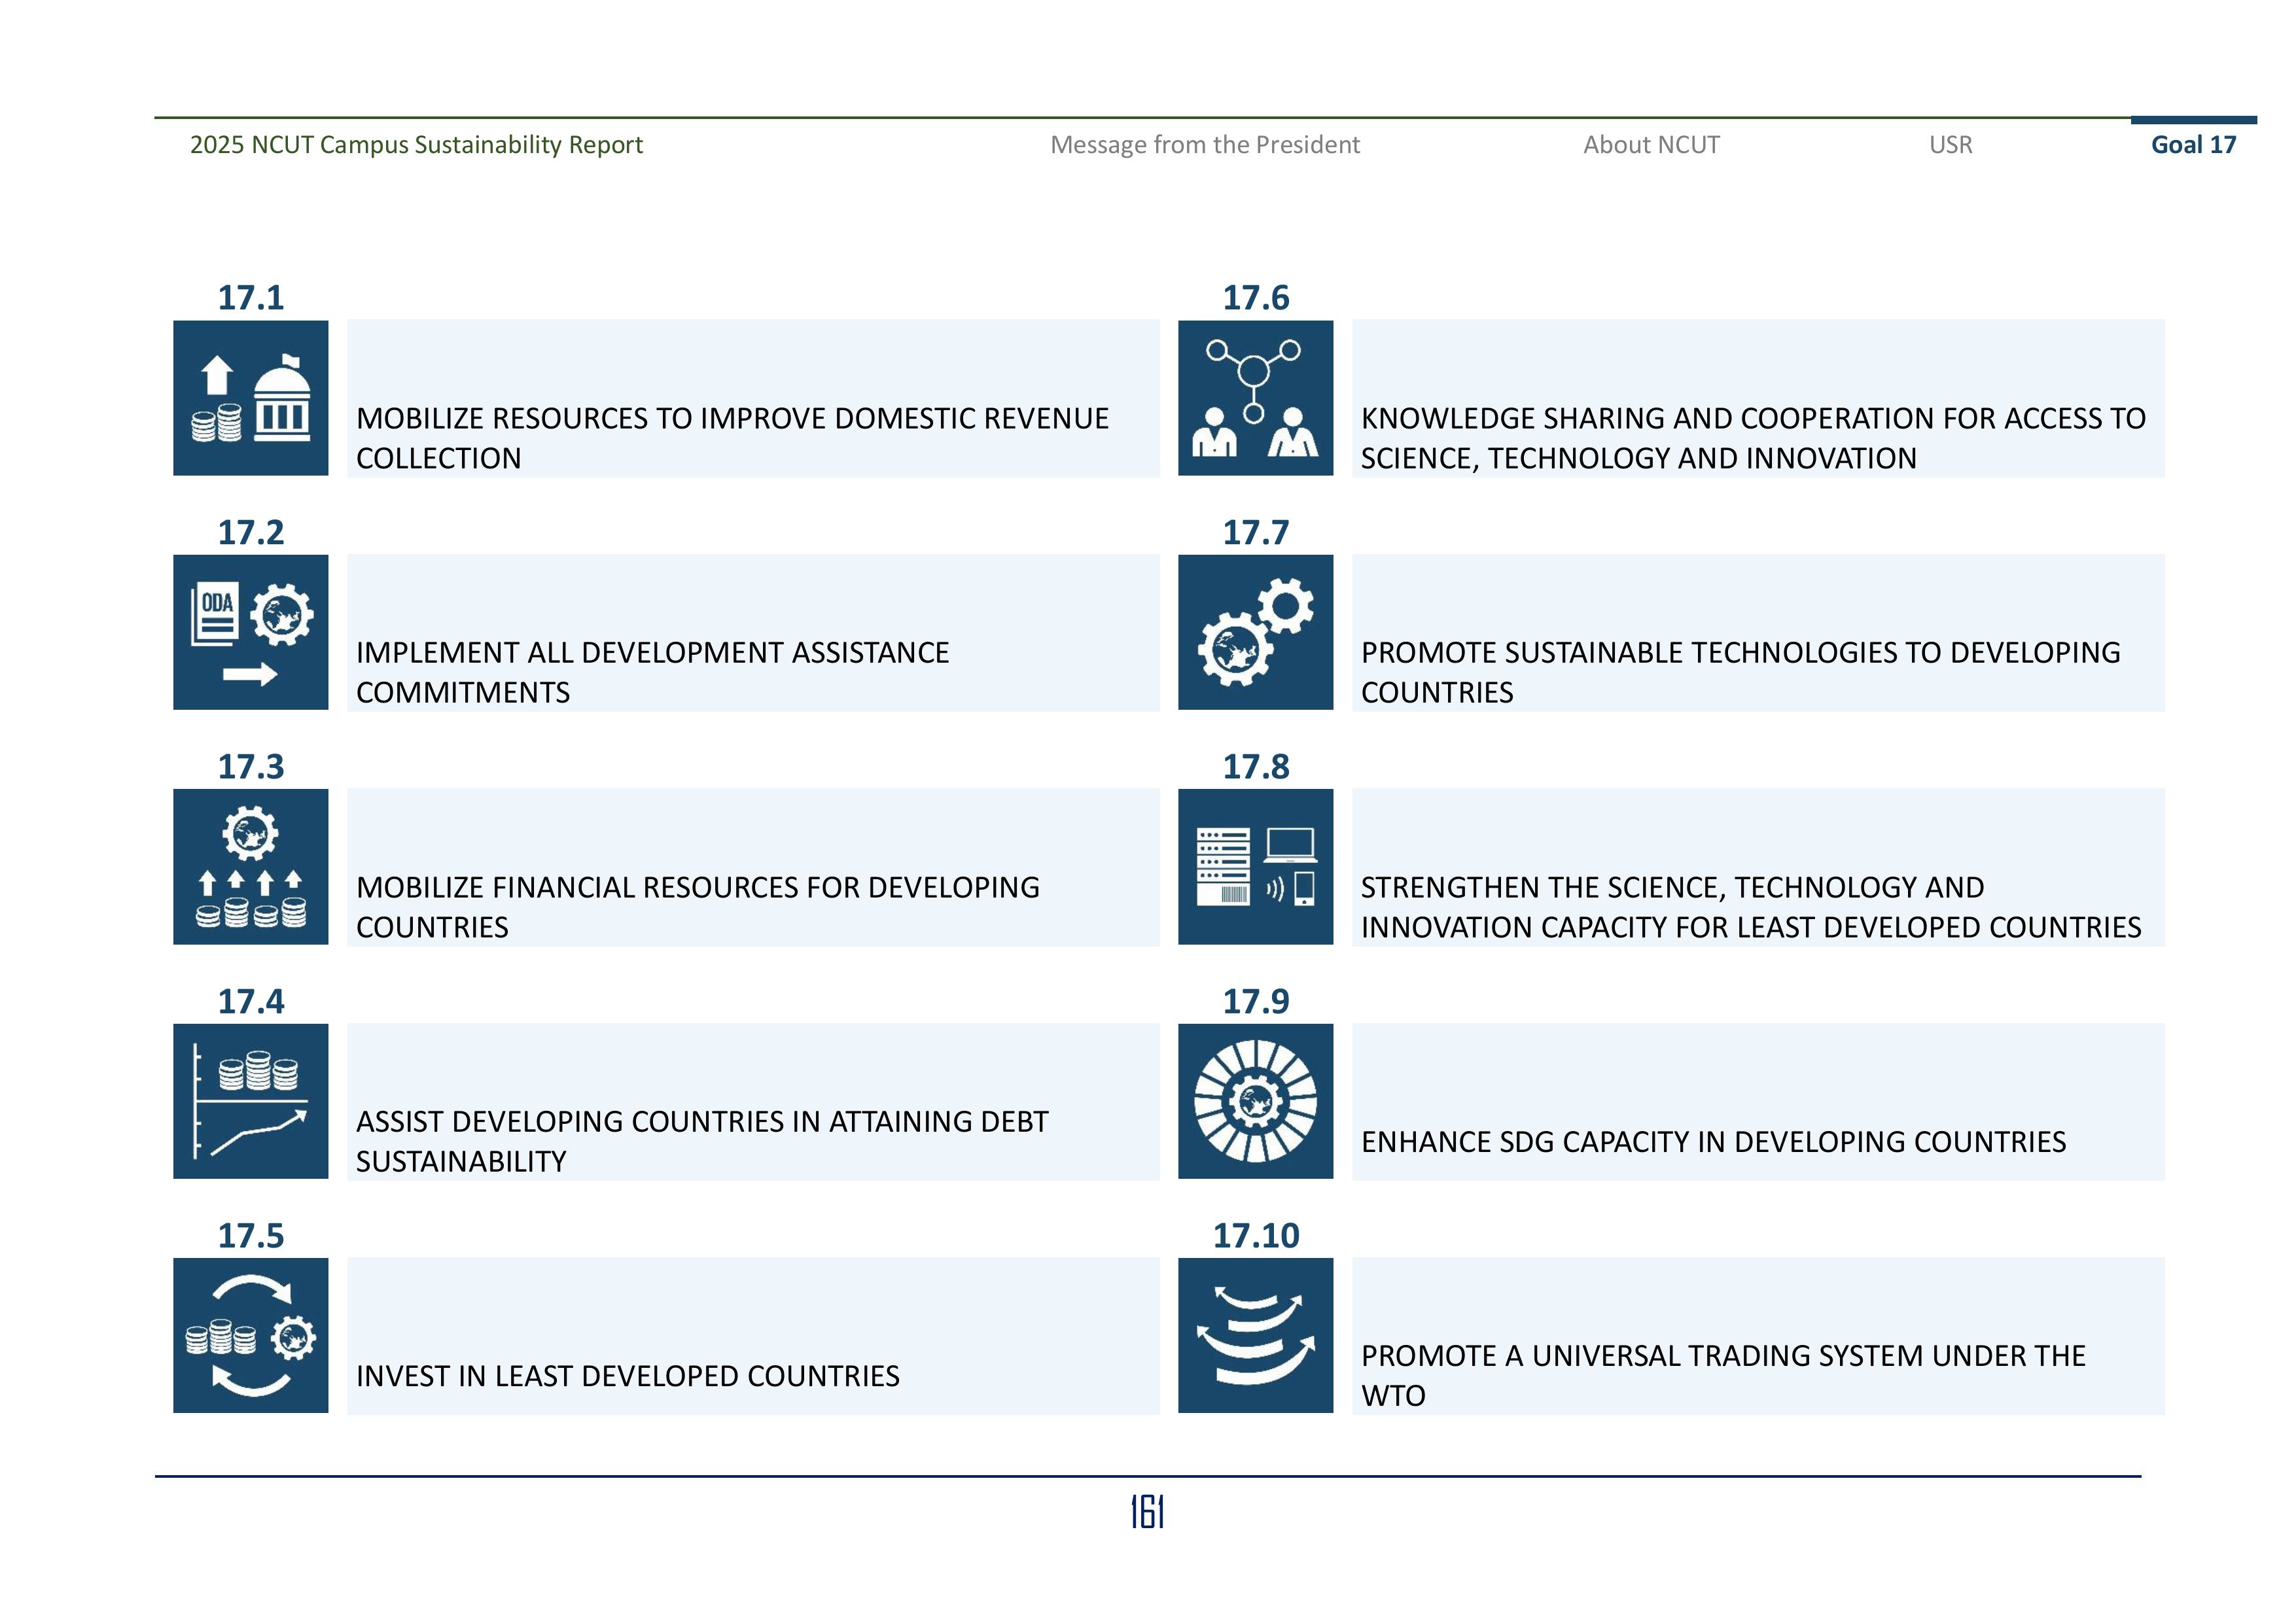Click 'Invest in least developed countries' text box
Image resolution: width=2296 pixels, height=1623 pixels.
click(627, 1376)
